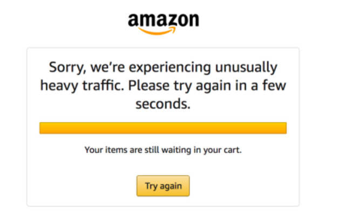Image resolution: width=346 pixels, height=218 pixels.
Task: Click the letter "a" starting the Amazon wordmark
Action: [x=133, y=22]
